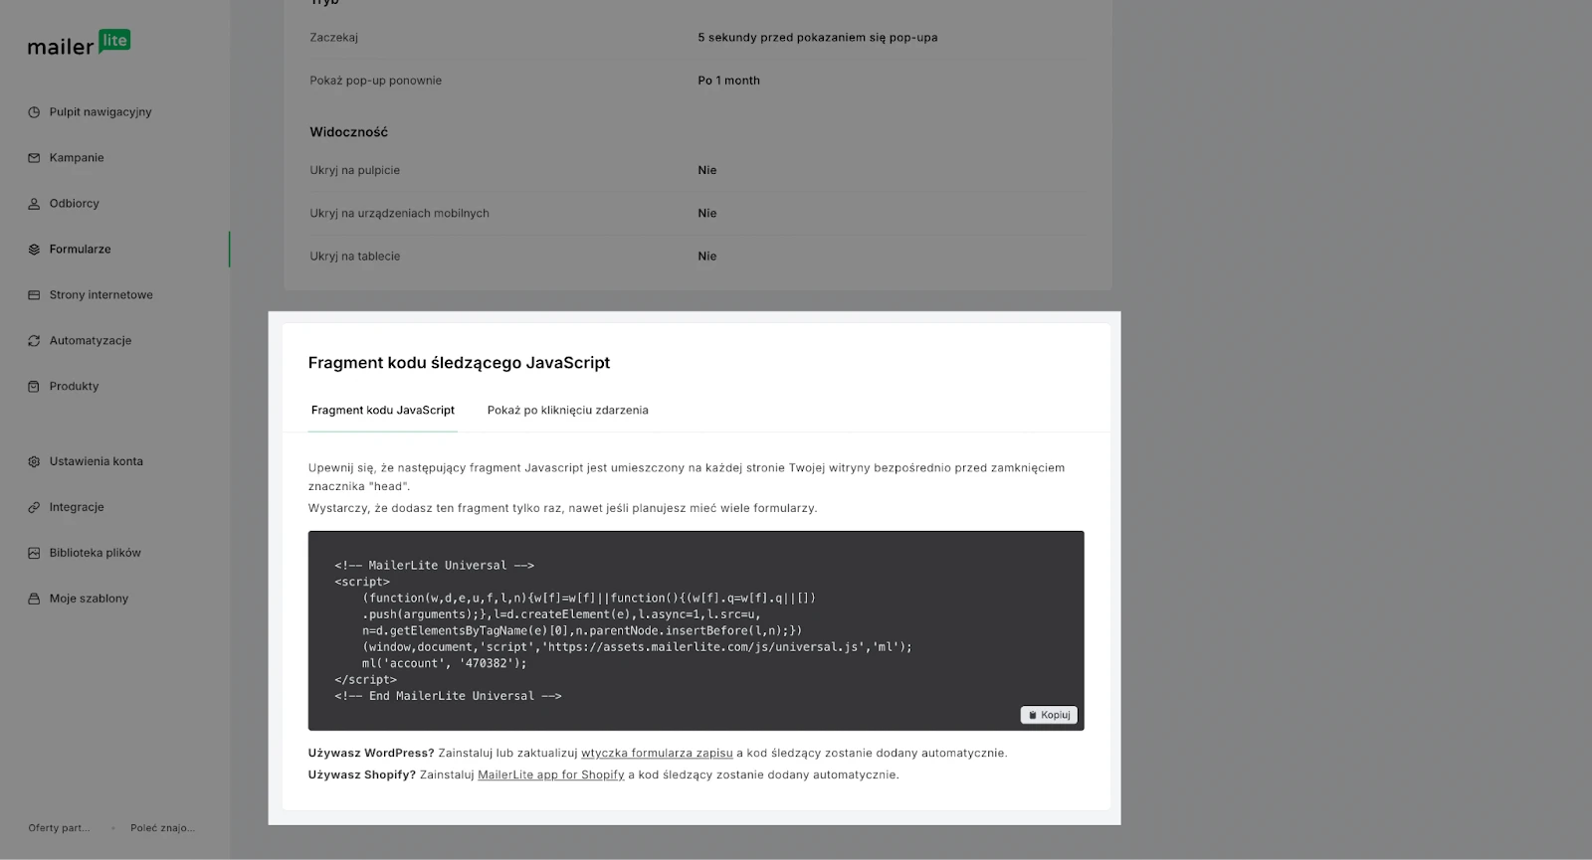
Task: Switch to Pokaż po kliknięciu zdarzenia tab
Action: tap(567, 410)
